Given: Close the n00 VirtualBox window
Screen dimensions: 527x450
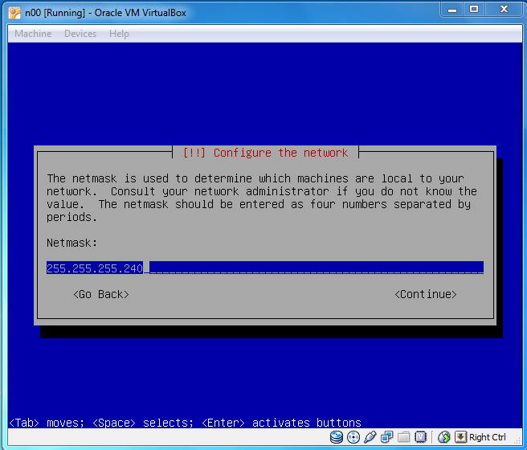Looking at the screenshot, I should pyautogui.click(x=504, y=10).
